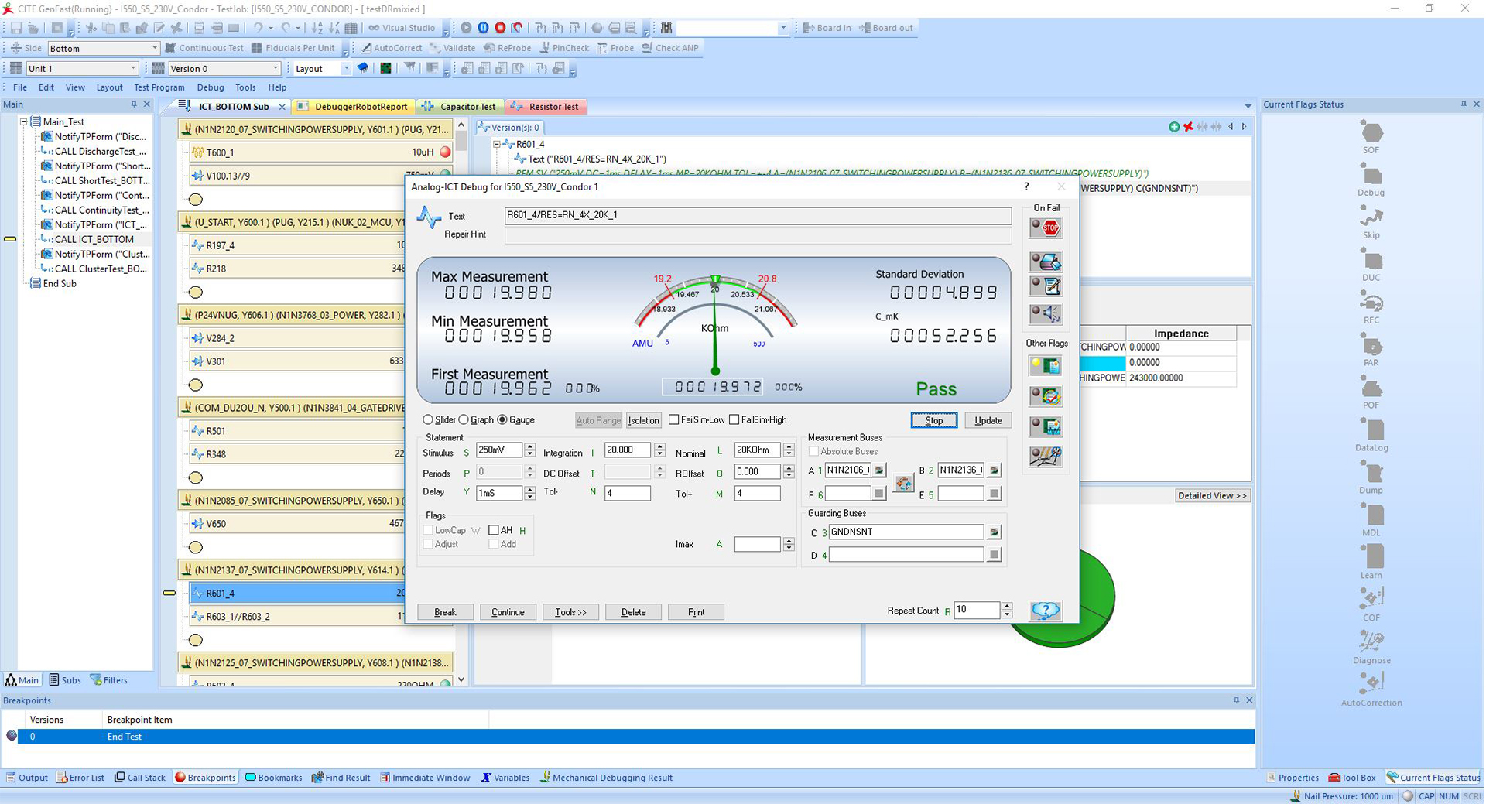Increase the Nominal 20KOhm spinner
The width and height of the screenshot is (1486, 804).
(789, 446)
